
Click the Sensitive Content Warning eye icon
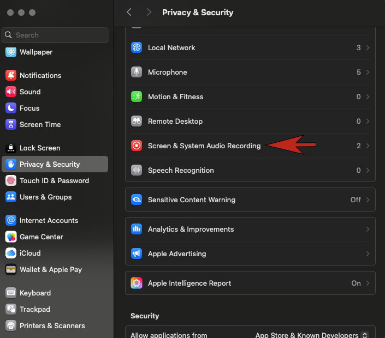[137, 200]
